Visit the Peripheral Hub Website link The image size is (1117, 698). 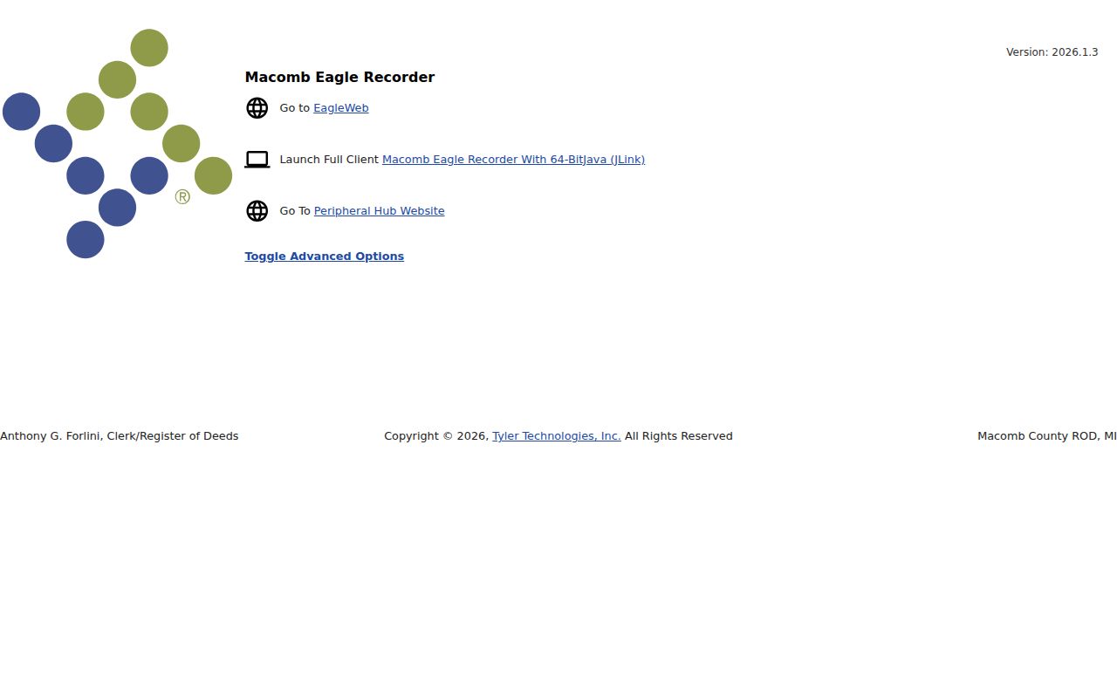pos(379,211)
